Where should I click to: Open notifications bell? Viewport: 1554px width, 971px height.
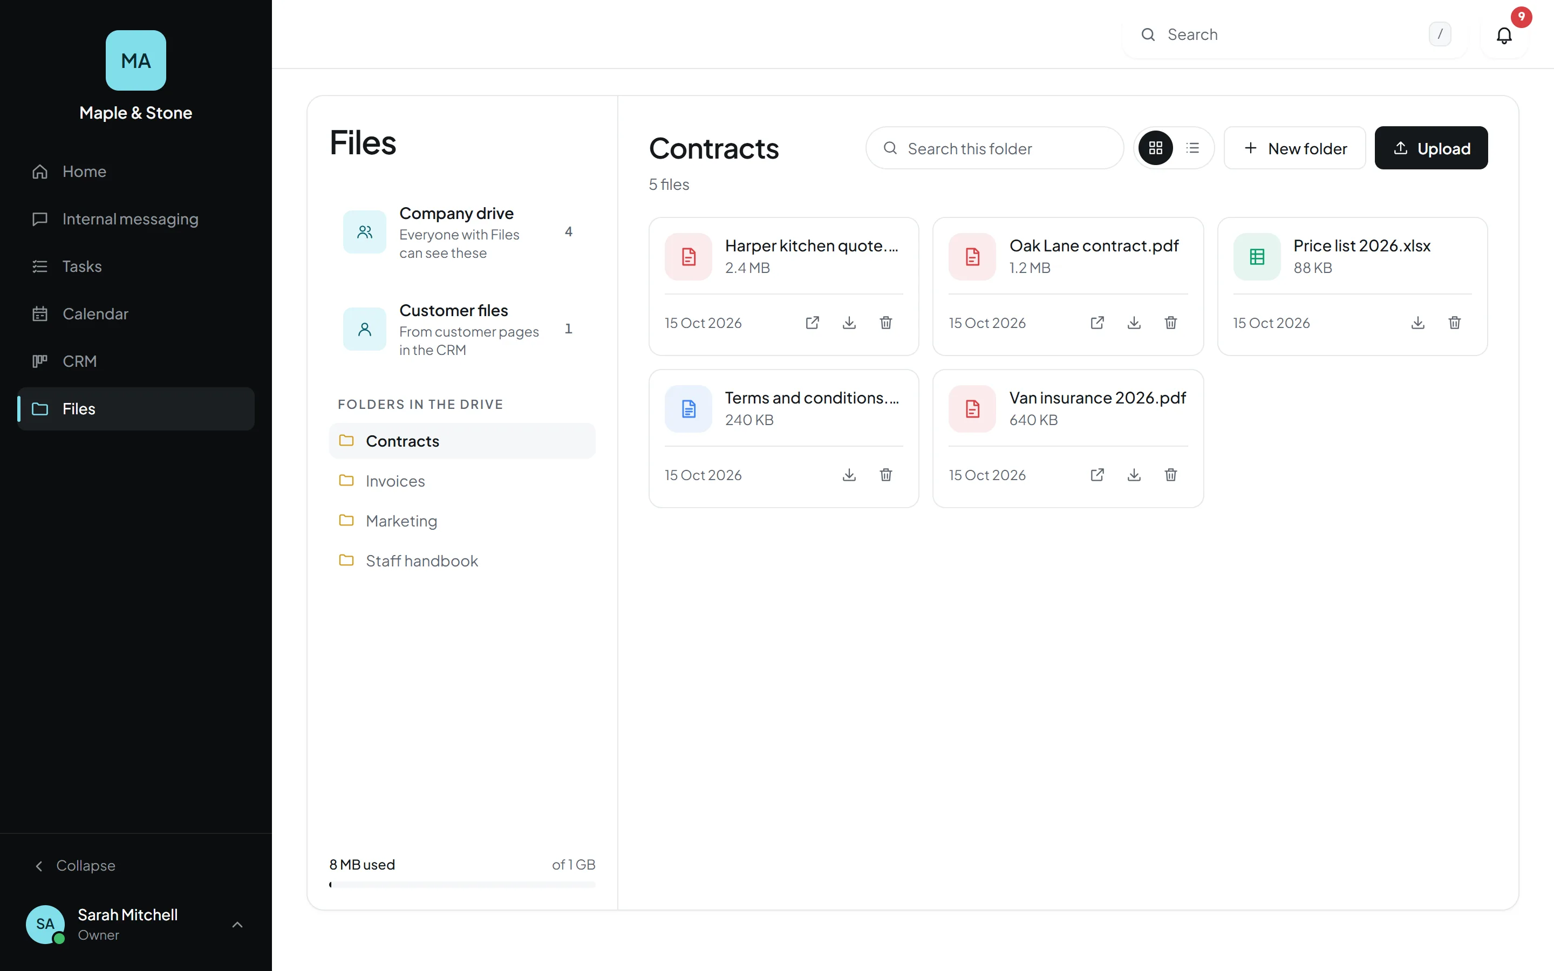[1504, 35]
